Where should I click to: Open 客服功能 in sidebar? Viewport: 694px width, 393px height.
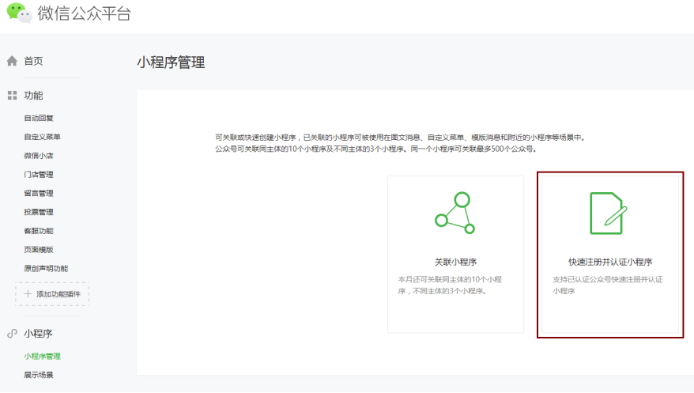click(x=39, y=231)
